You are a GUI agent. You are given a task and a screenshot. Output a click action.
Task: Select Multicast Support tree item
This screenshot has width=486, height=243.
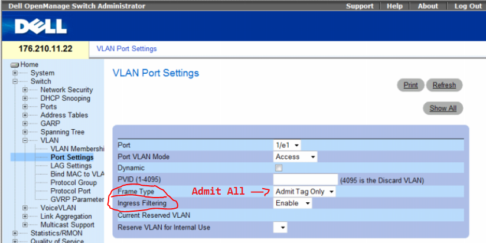point(67,225)
